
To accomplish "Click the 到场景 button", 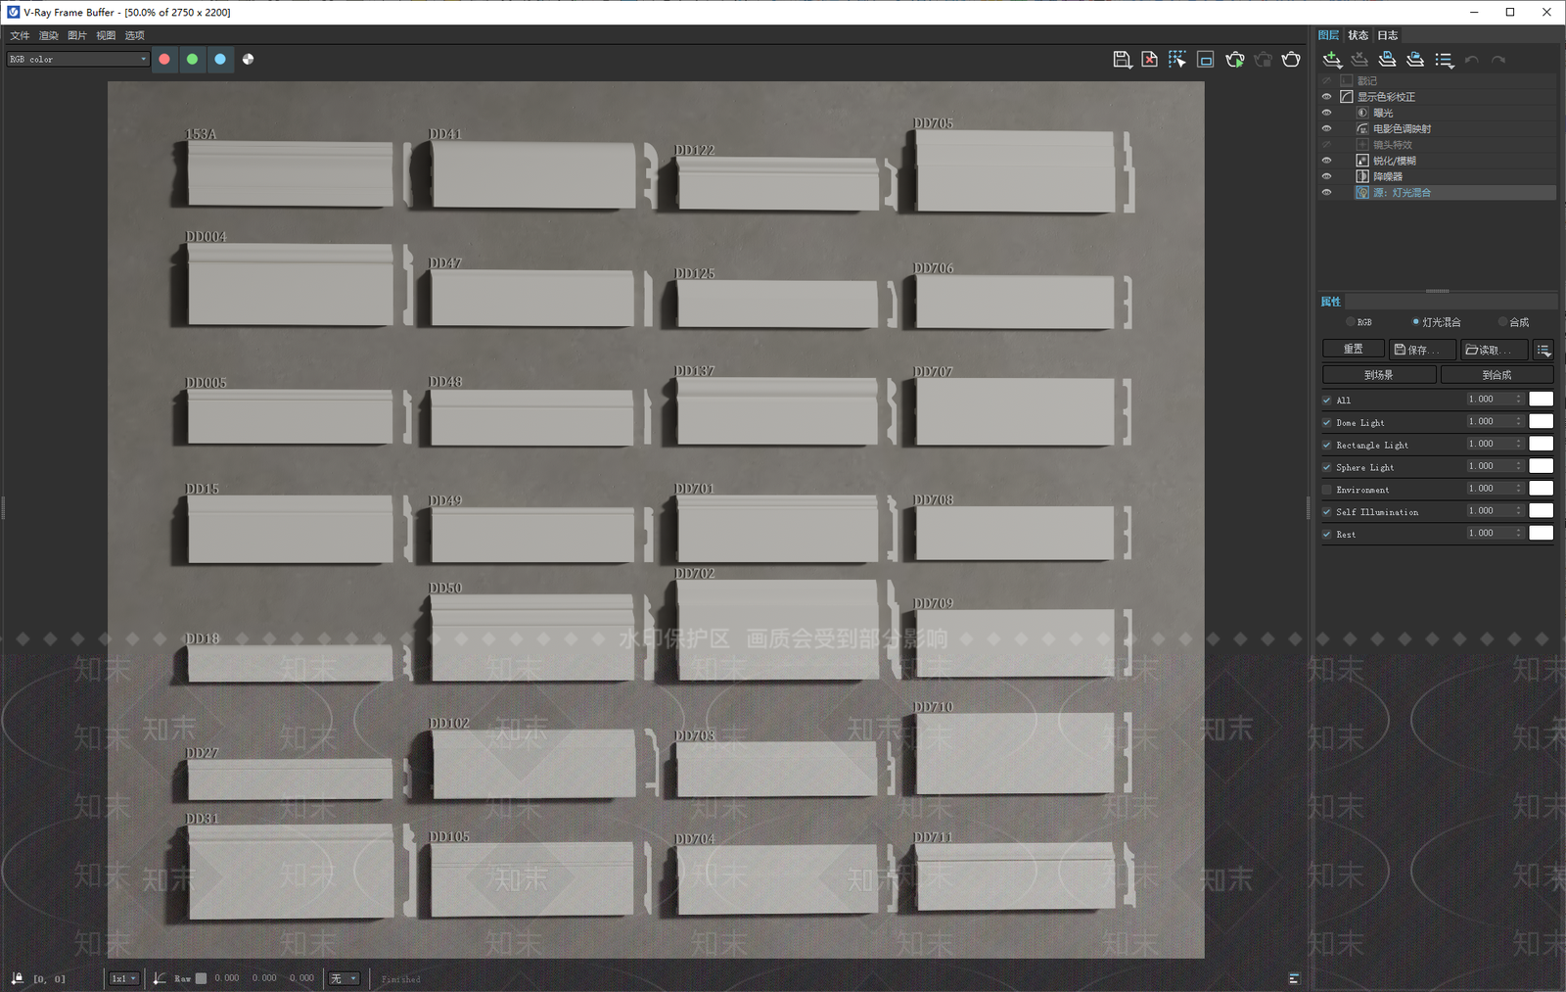I will [1379, 374].
